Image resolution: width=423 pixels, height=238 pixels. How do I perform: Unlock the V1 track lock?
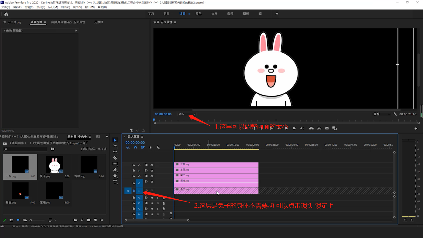pos(134,191)
